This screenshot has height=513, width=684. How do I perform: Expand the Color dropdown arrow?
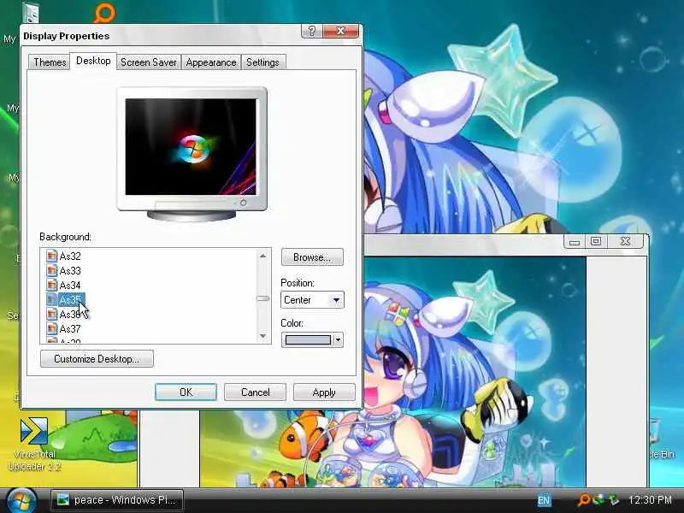point(338,339)
